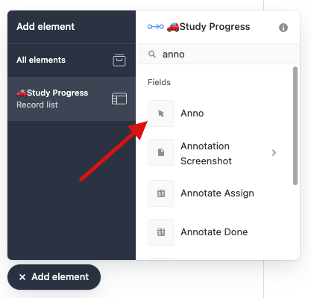Click the X icon on Add element button
Viewport: 311px width, 298px height.
click(x=22, y=277)
